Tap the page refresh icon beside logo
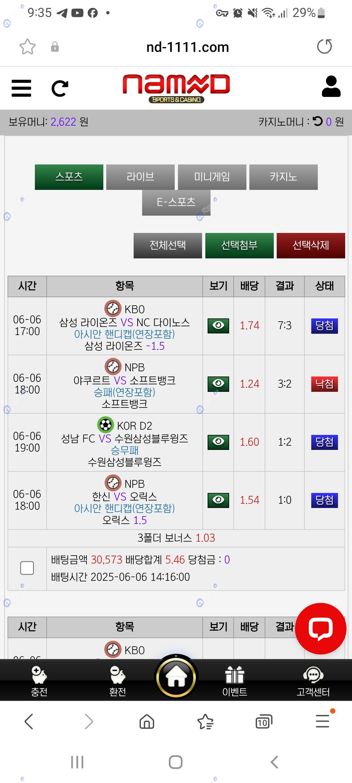 [x=60, y=88]
